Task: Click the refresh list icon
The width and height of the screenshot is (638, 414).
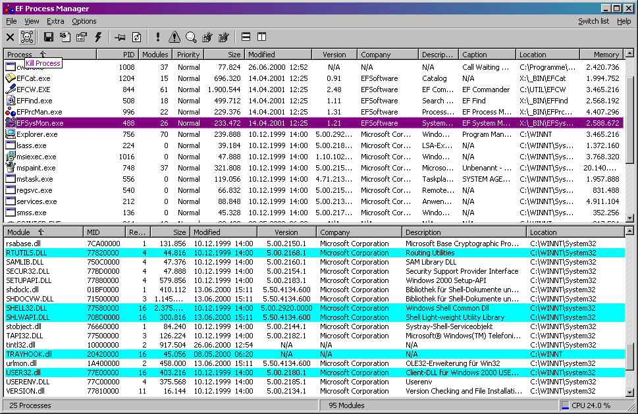Action: pos(137,38)
